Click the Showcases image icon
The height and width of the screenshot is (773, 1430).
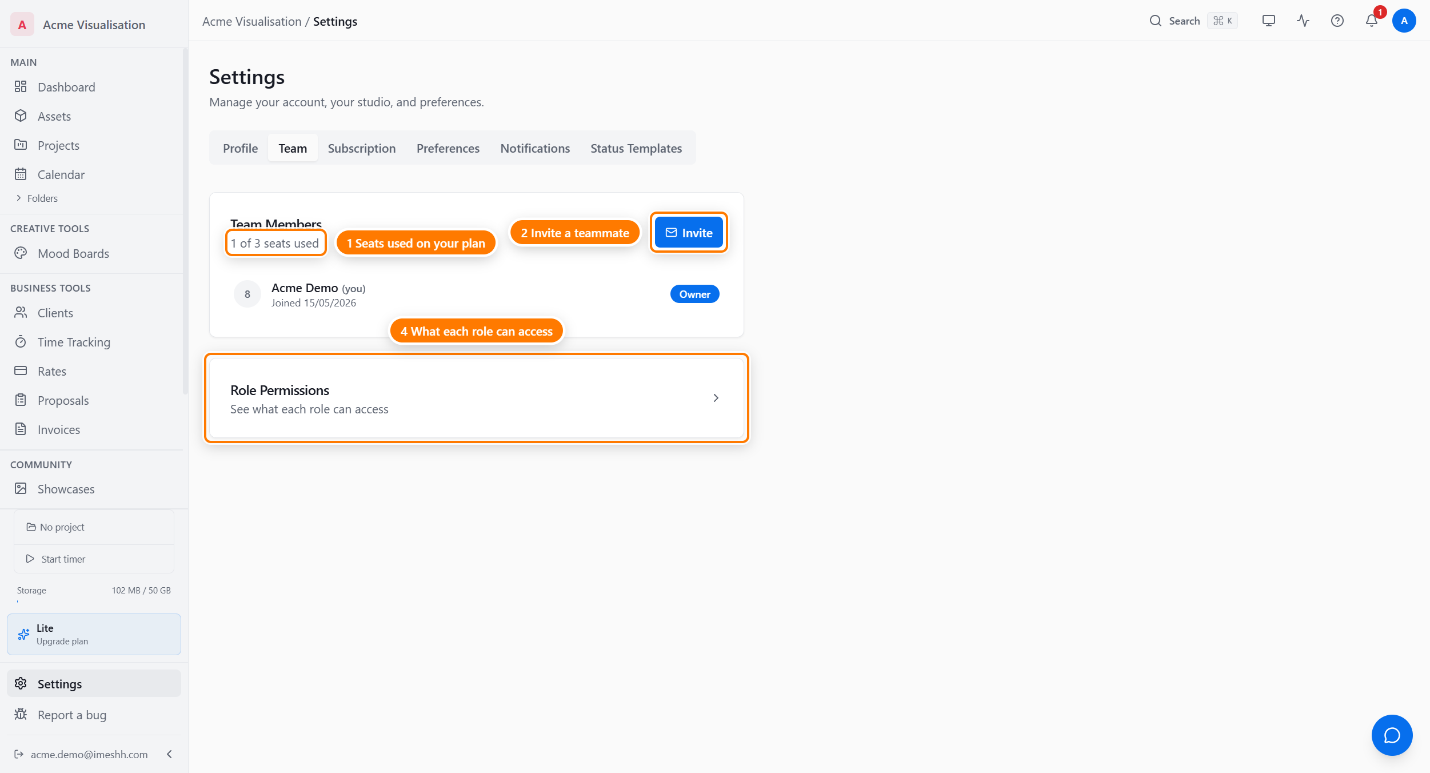click(21, 488)
